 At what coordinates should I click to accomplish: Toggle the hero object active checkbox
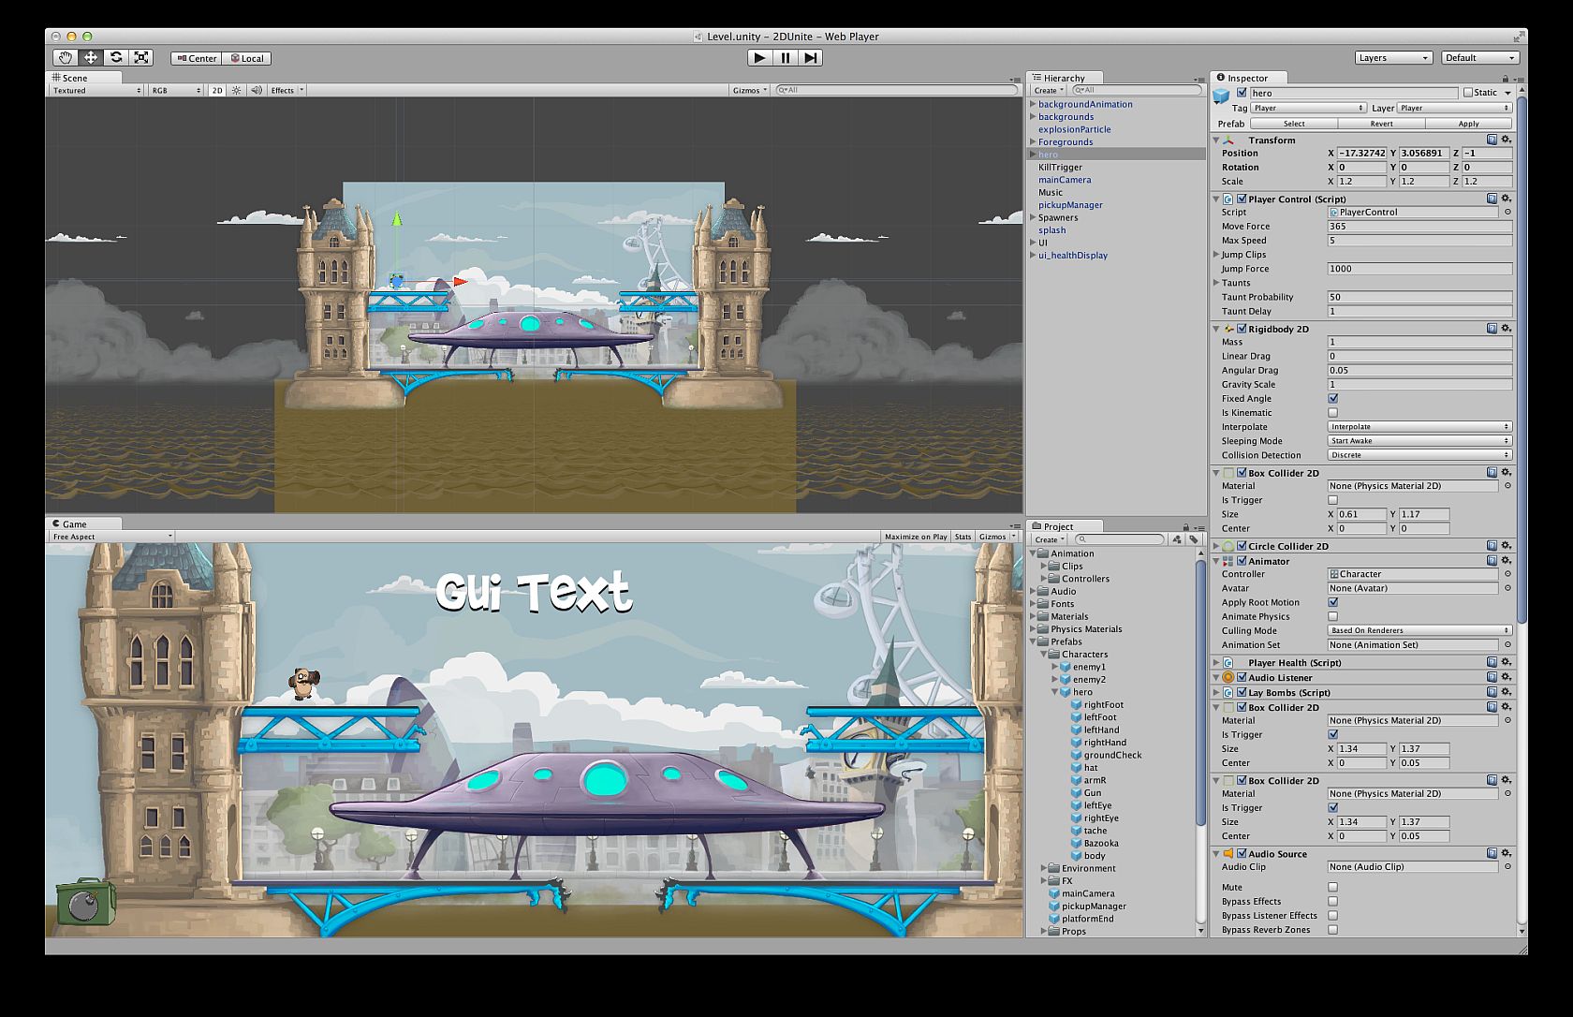pos(1242,93)
